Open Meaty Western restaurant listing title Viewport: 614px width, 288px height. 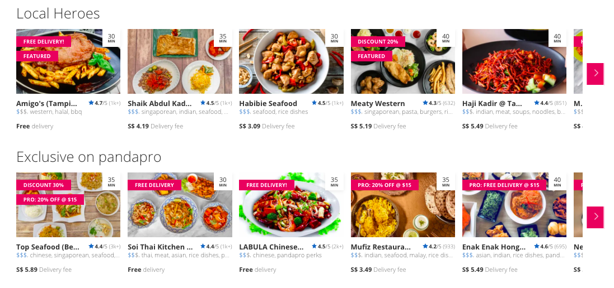[x=378, y=103]
